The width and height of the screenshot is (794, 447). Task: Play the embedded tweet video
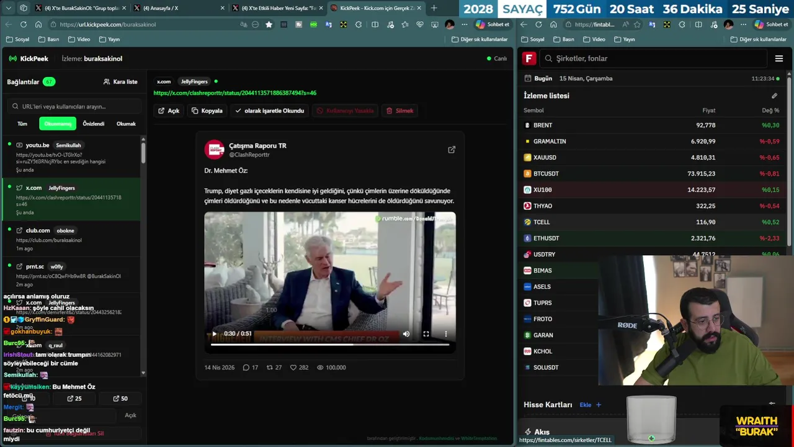click(x=215, y=333)
